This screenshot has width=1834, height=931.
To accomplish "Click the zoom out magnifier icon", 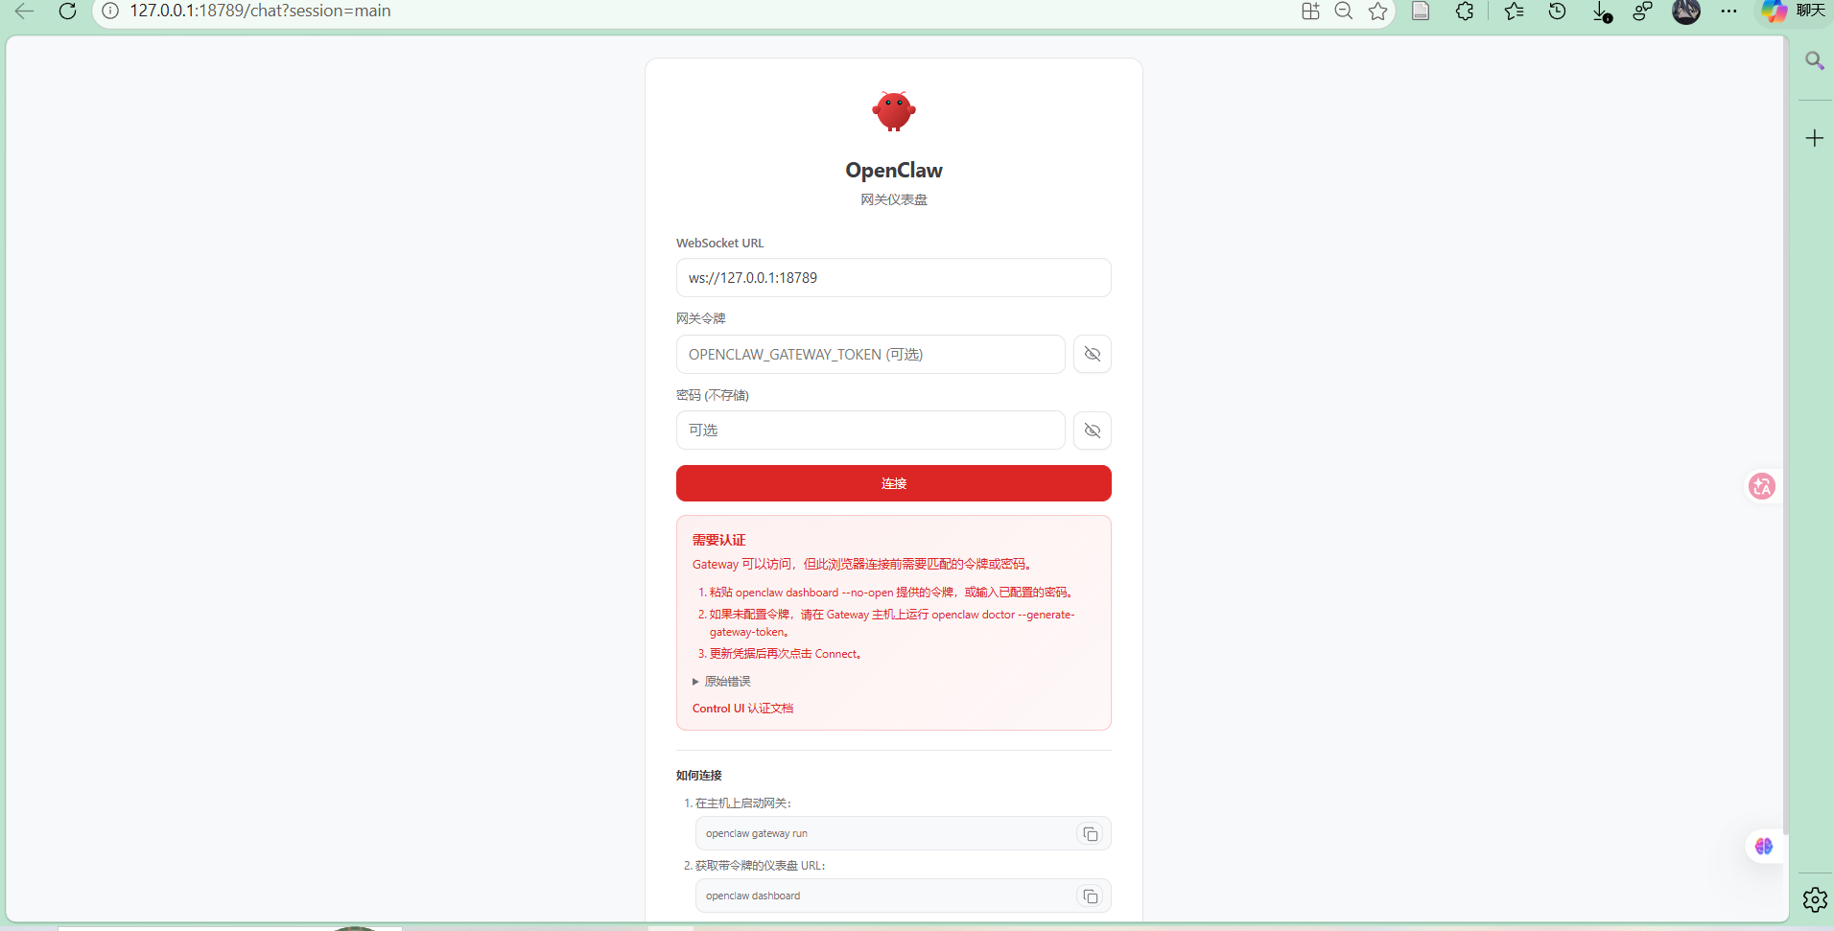I will pos(1344,11).
